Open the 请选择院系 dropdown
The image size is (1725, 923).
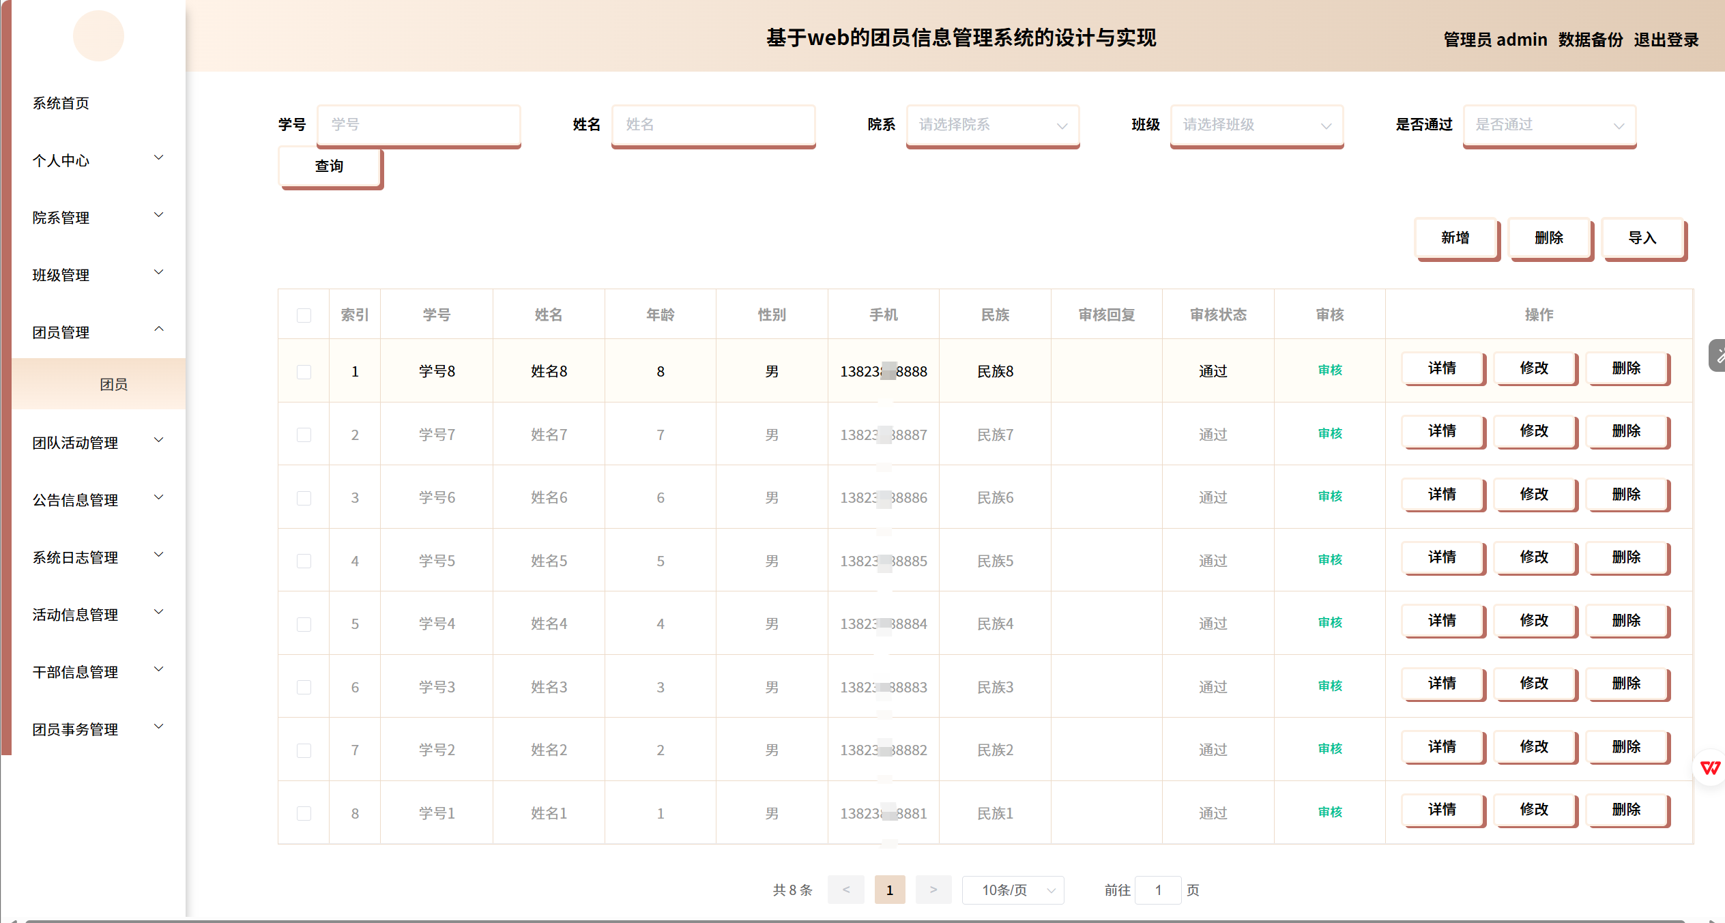coord(992,125)
